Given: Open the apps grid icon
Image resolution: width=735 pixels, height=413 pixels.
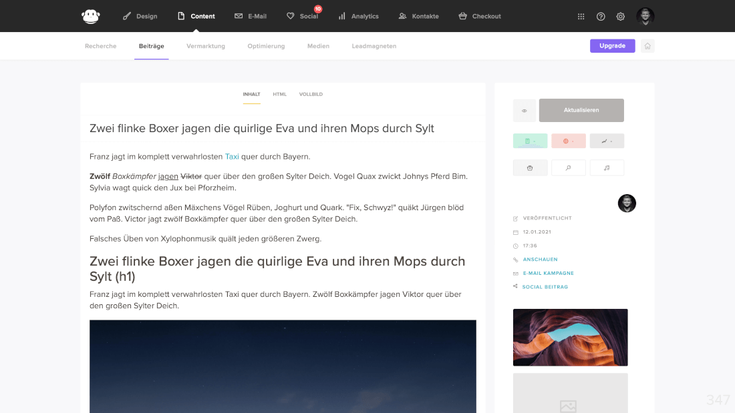Looking at the screenshot, I should click(x=581, y=16).
